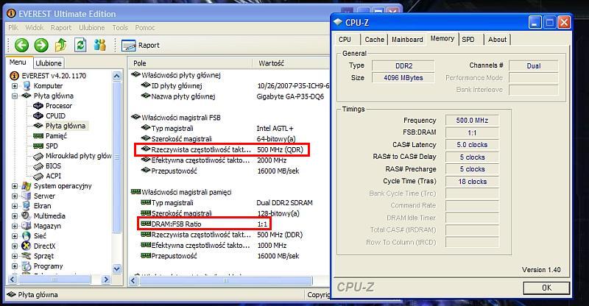Expand the Serwer tree node
The width and height of the screenshot is (589, 306).
coord(14,196)
